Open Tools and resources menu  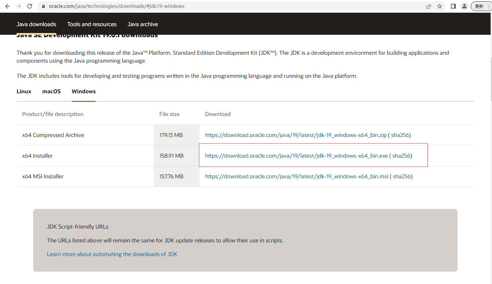(x=92, y=24)
